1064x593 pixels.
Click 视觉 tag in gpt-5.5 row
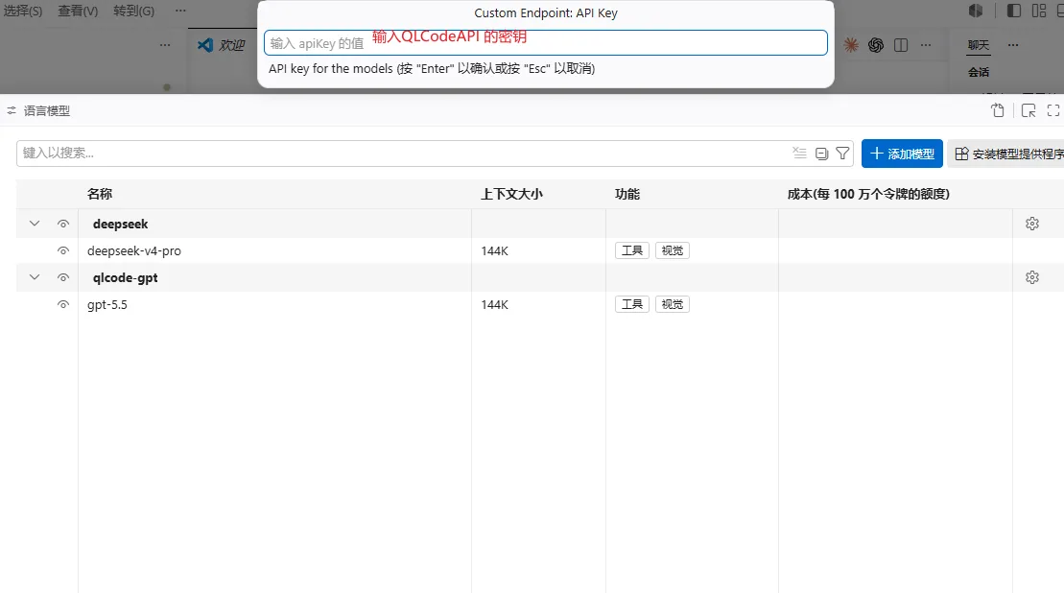[x=672, y=304]
